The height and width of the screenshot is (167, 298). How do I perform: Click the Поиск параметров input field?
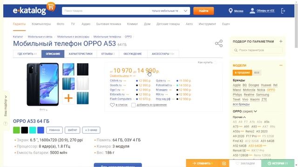coord(257,50)
